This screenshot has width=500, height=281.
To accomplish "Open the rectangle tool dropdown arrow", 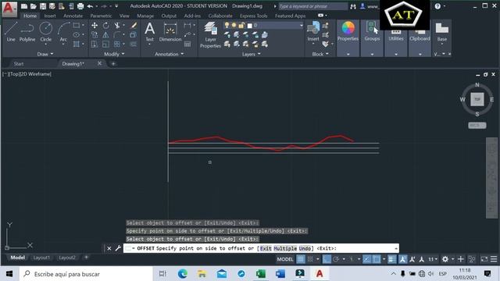I will point(84,25).
